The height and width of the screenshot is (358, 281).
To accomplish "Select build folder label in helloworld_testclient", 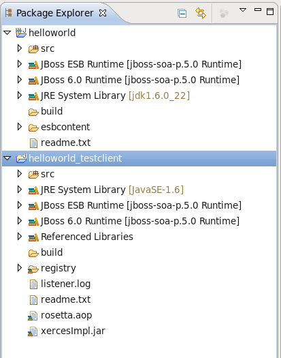I will pos(52,252).
